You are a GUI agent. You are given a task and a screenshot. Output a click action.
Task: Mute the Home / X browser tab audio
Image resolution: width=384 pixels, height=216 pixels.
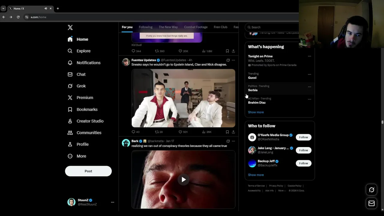[x=46, y=8]
